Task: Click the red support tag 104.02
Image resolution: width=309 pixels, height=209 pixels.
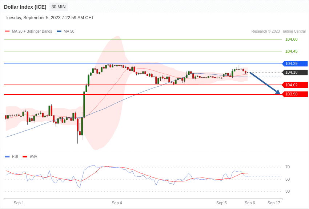Action: (x=295, y=85)
